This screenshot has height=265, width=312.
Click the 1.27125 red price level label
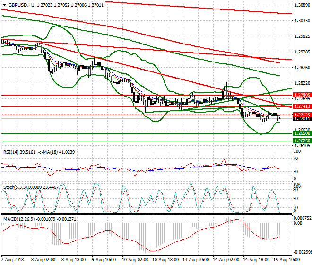302,115
